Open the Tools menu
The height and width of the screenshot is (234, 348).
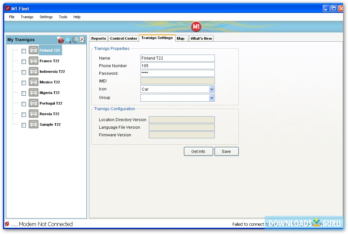(63, 17)
